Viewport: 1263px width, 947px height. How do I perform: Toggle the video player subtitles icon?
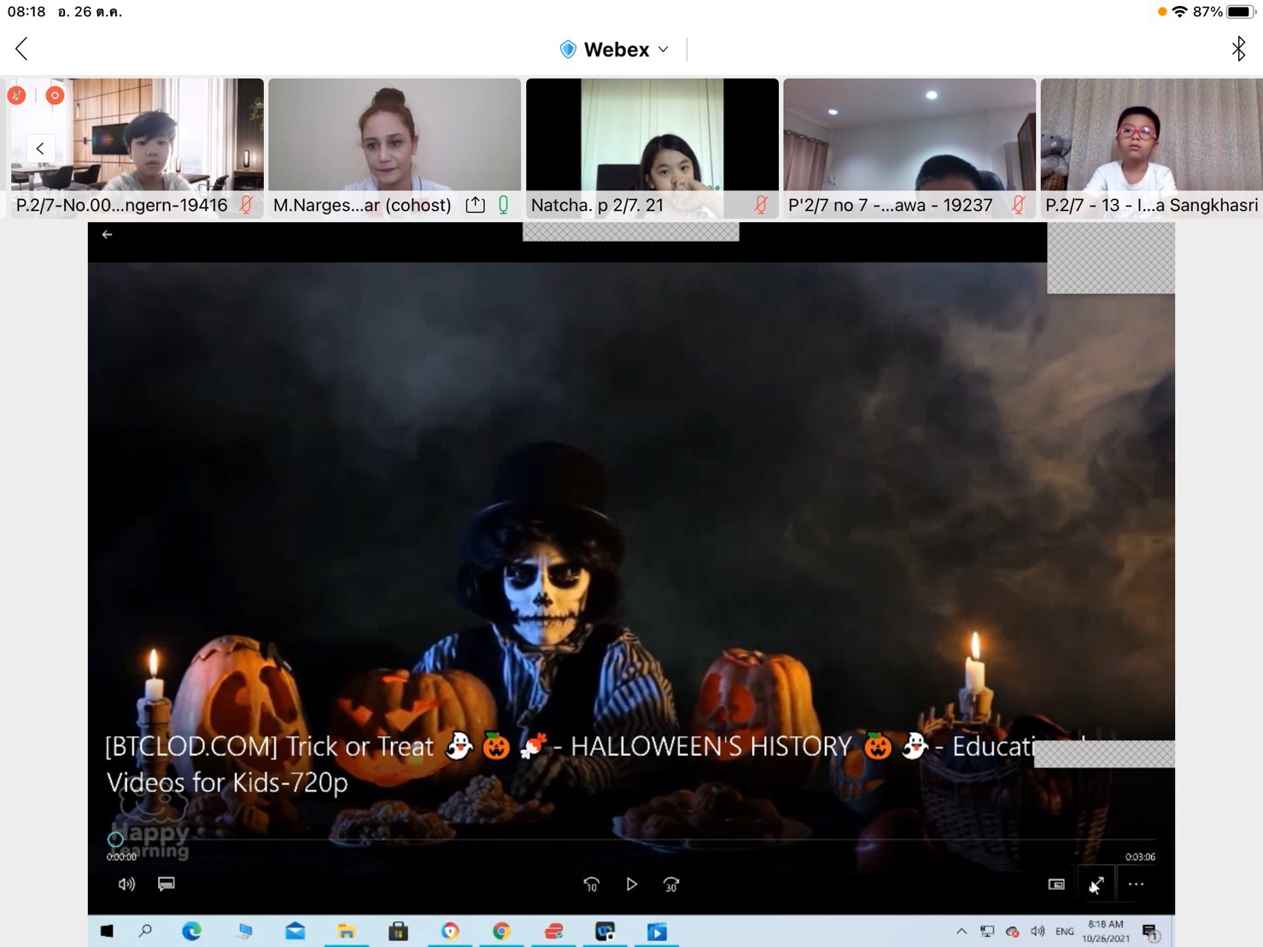point(167,884)
